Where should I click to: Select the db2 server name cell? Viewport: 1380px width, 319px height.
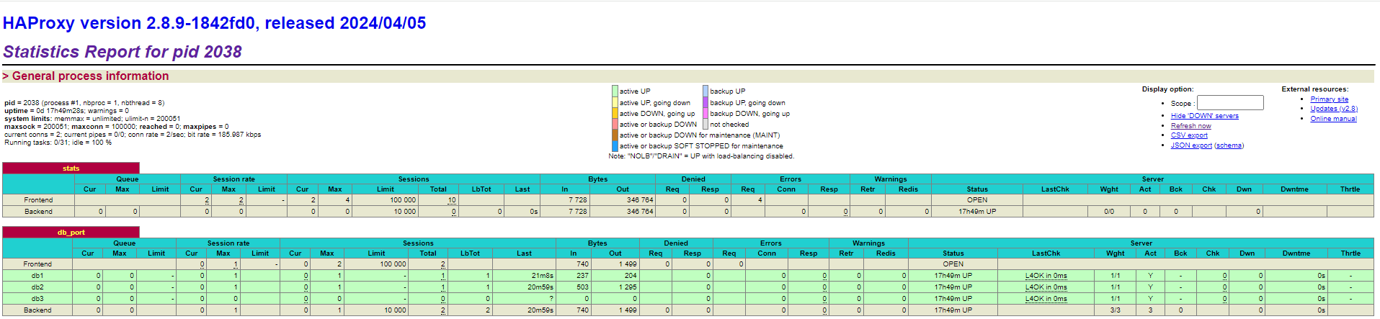tap(37, 287)
